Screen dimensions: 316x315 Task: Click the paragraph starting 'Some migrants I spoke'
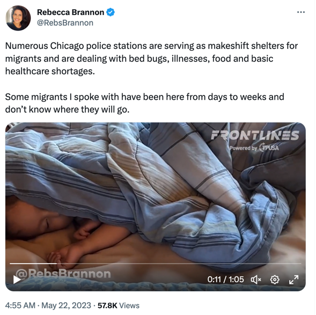point(144,103)
